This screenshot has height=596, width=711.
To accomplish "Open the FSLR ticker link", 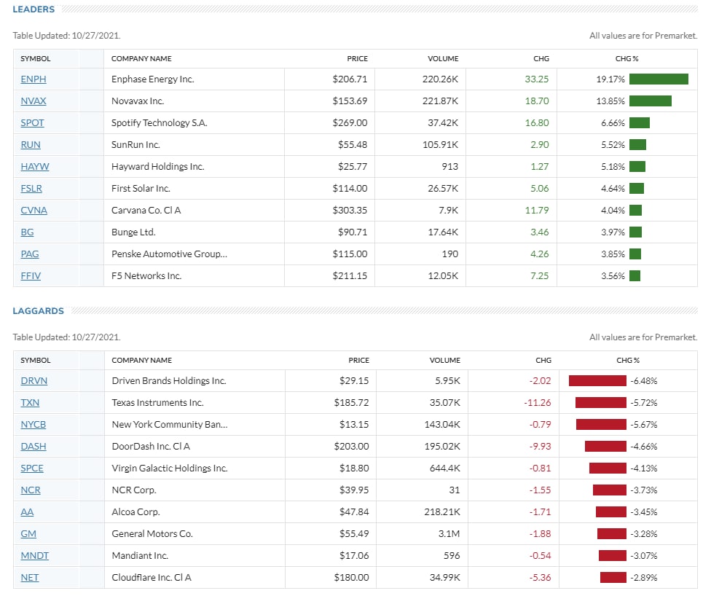I will pyautogui.click(x=31, y=188).
